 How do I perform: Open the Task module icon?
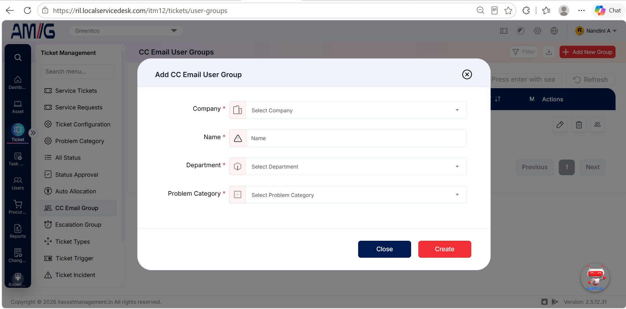(x=18, y=159)
